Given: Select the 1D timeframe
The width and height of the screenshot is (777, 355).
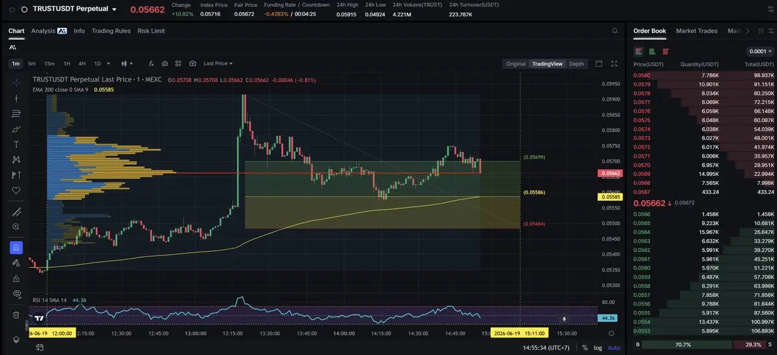Looking at the screenshot, I should 98,63.
